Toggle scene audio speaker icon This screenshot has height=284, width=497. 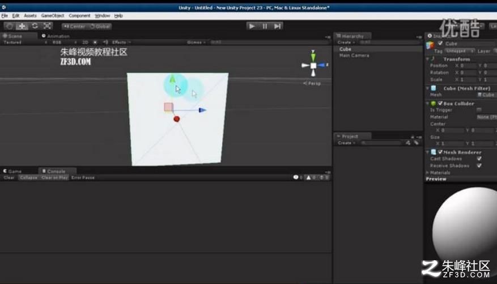105,42
